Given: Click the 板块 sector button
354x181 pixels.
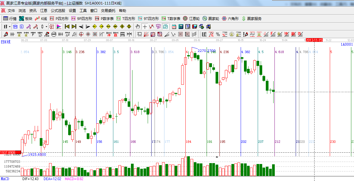Looking at the screenshot, I should point(25,18).
